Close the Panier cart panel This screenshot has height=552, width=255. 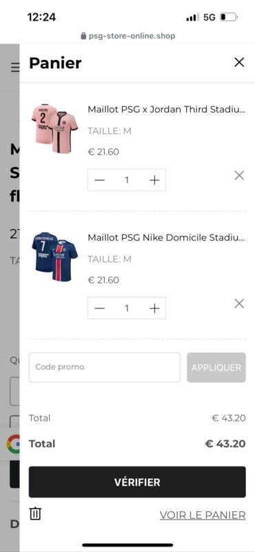point(239,62)
